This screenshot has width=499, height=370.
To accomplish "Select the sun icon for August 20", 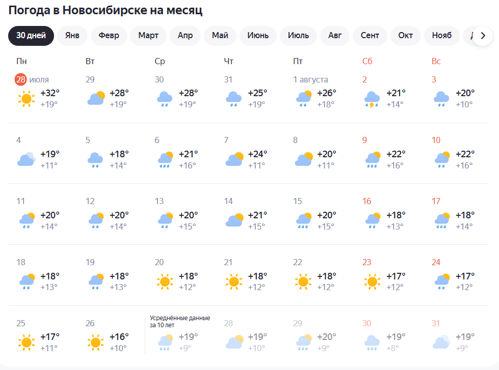I will tap(165, 281).
